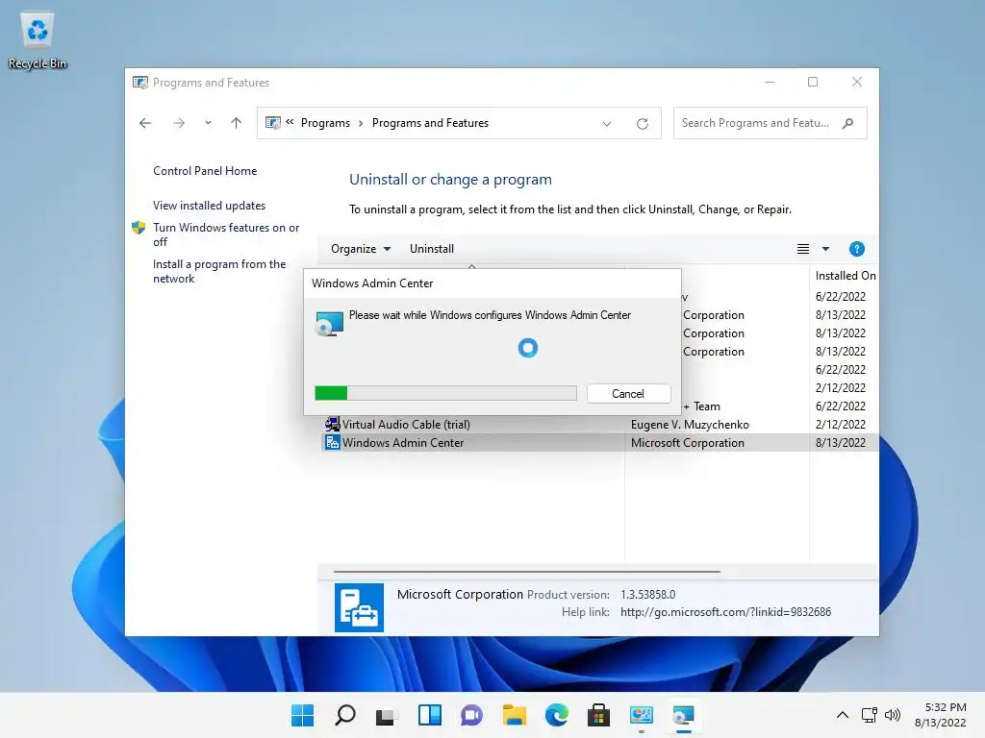Go back with the back arrow
Screen dimensions: 985x738
point(145,123)
